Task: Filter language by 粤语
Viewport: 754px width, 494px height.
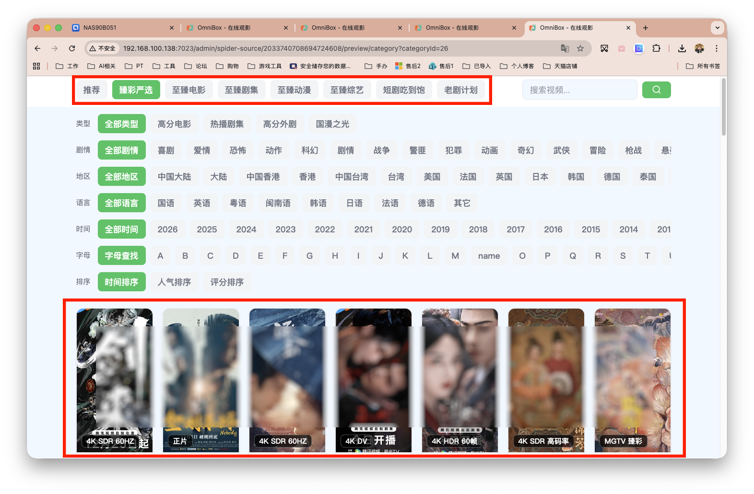Action: [238, 203]
